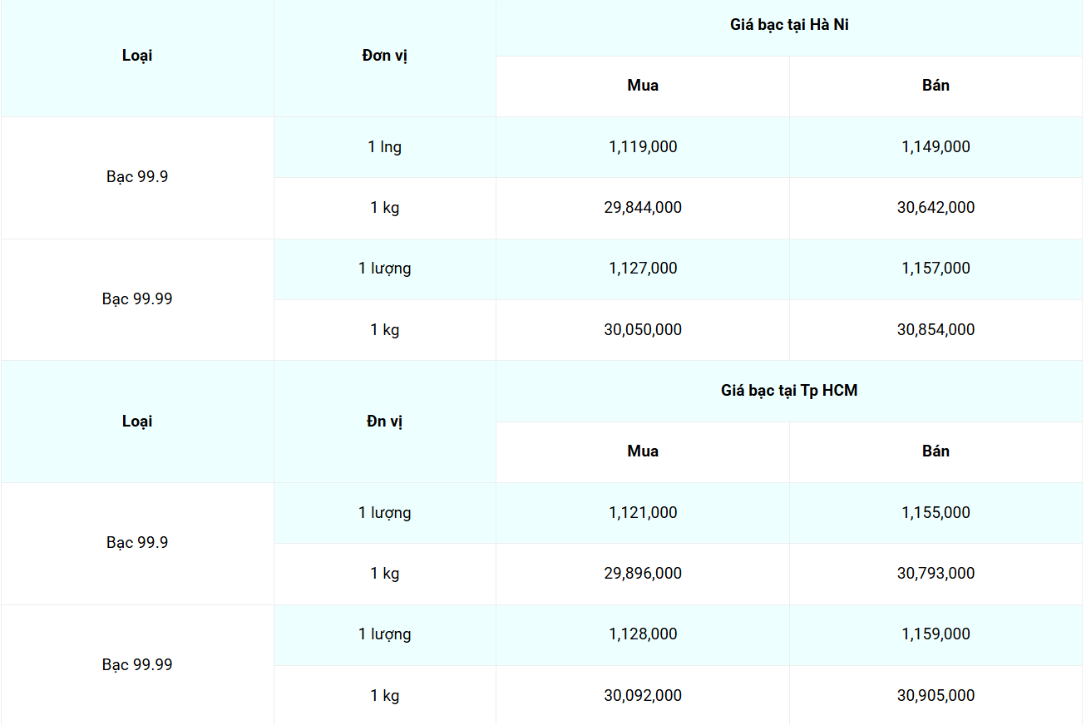Select the 1,127,000 buy price
1086x725 pixels.
tap(643, 269)
